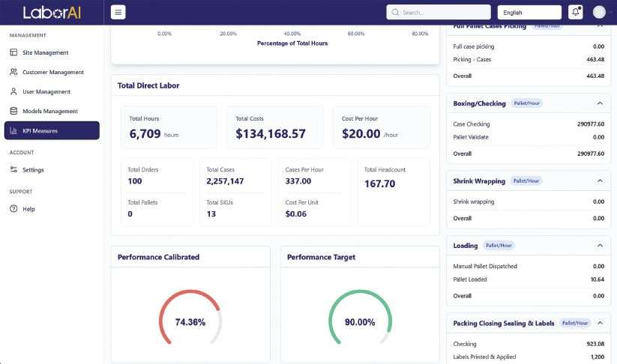
Task: Click the Models Management database icon
Action: (13, 111)
